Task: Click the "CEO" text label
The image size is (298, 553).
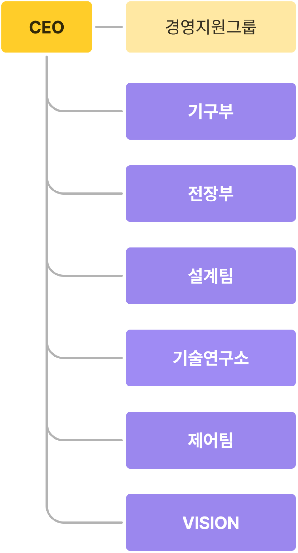Action: (x=47, y=27)
